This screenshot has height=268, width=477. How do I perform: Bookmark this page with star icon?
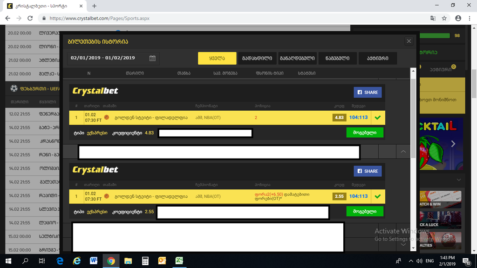coord(444,18)
